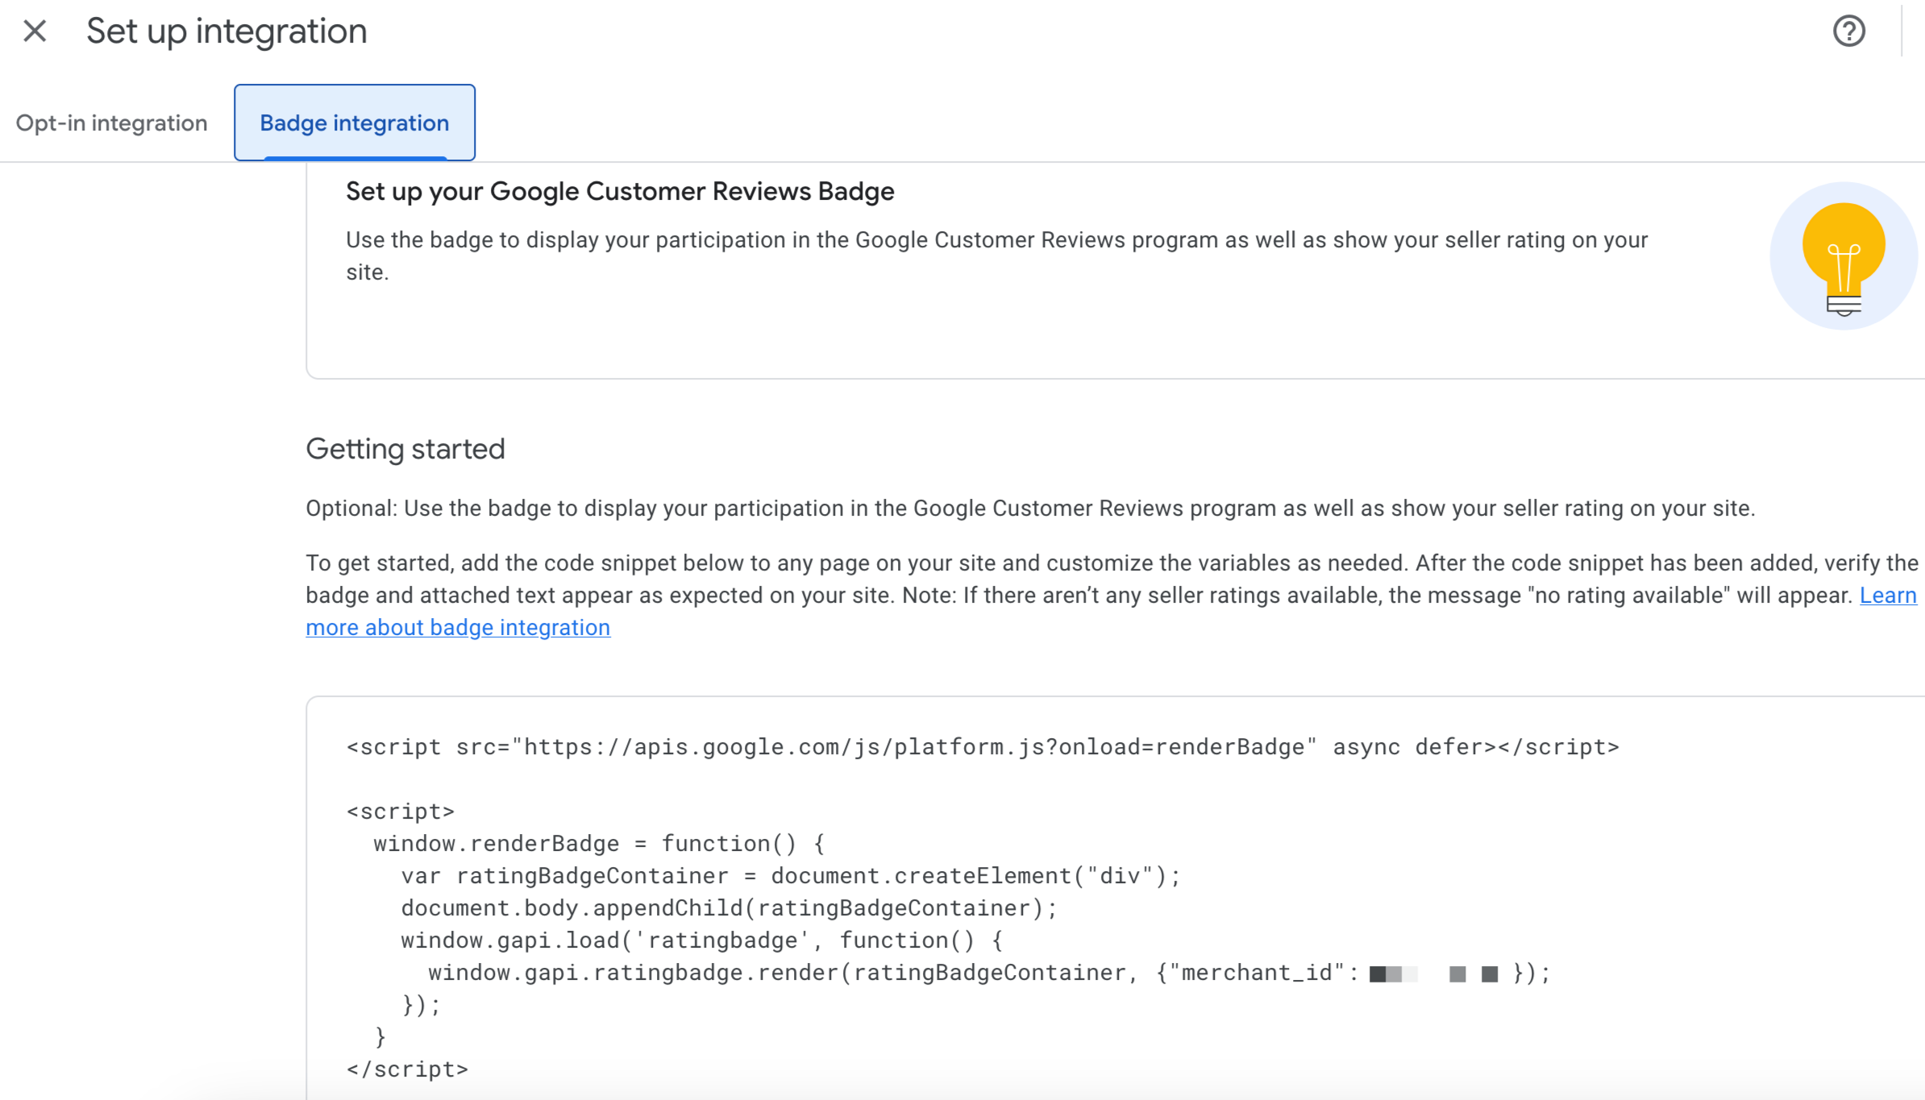Screen dimensions: 1925x1100
Task: Switch to the Opt-in integration tab
Action: point(112,123)
